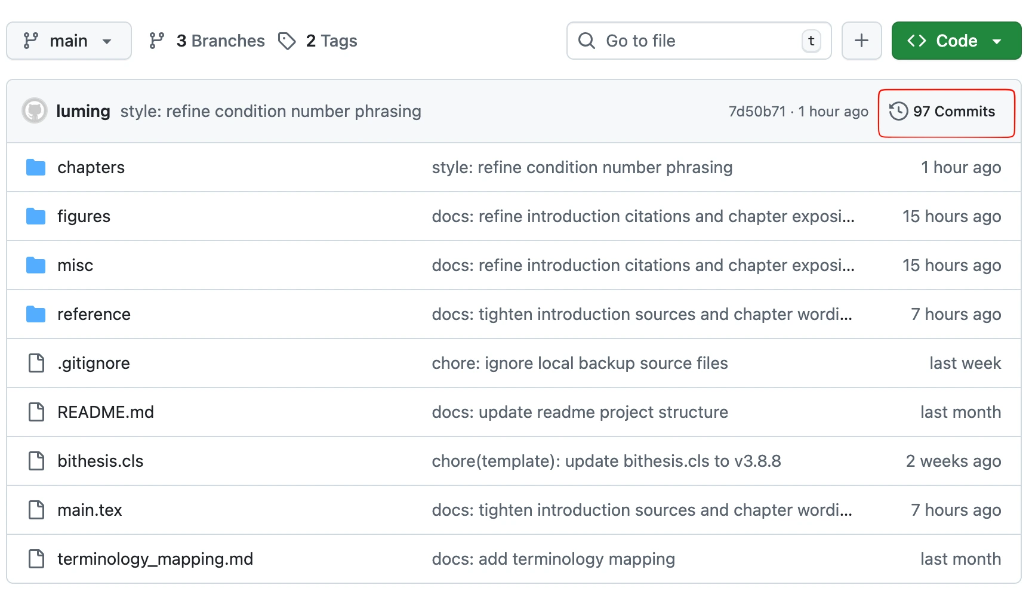
Task: Click the main.tex file icon
Action: pos(36,510)
